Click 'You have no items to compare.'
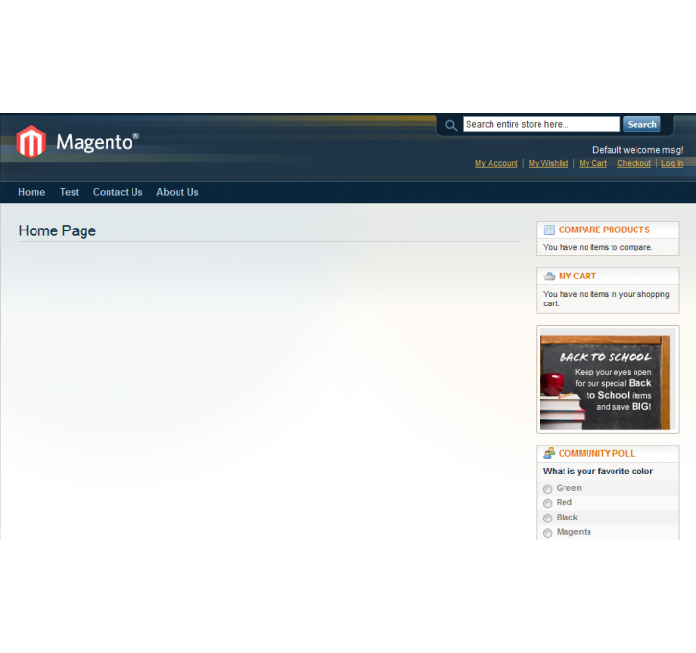 [x=597, y=247]
